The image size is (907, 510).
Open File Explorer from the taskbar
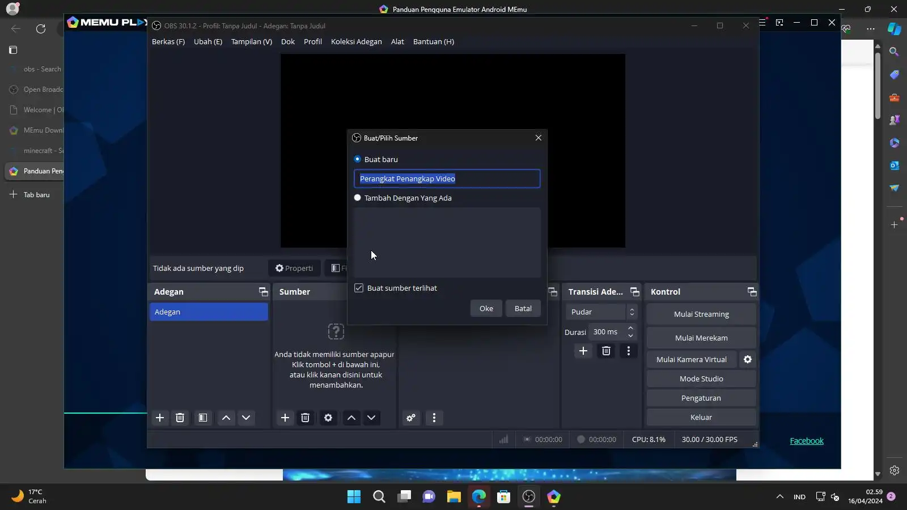click(454, 497)
